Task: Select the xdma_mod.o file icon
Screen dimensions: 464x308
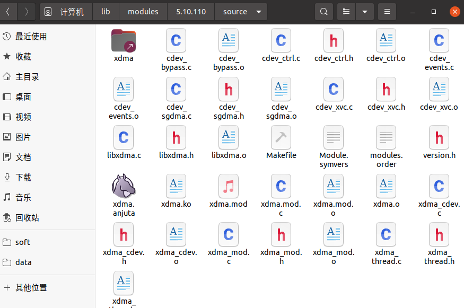Action: click(x=334, y=235)
